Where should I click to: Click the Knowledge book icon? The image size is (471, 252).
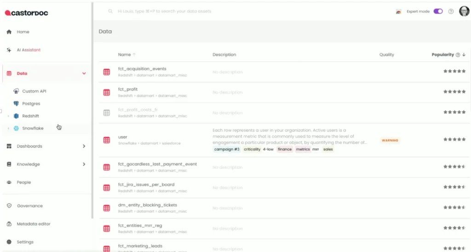9,164
